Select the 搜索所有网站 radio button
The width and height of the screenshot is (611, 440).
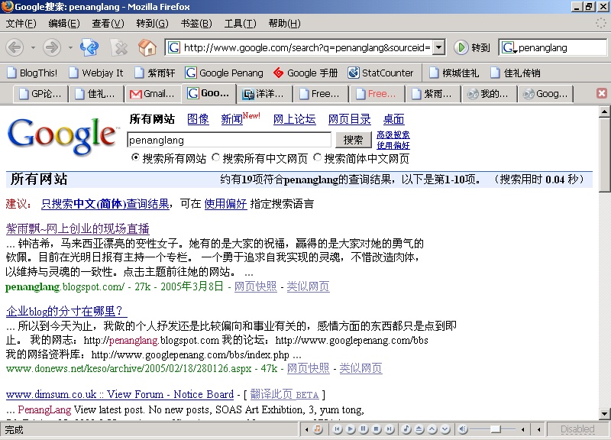(135, 158)
